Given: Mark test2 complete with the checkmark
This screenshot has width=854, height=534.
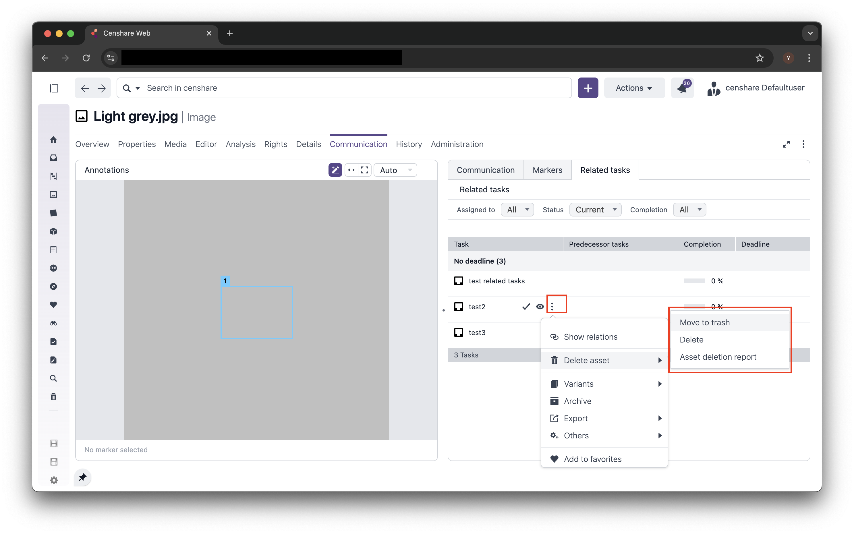Looking at the screenshot, I should [x=526, y=307].
